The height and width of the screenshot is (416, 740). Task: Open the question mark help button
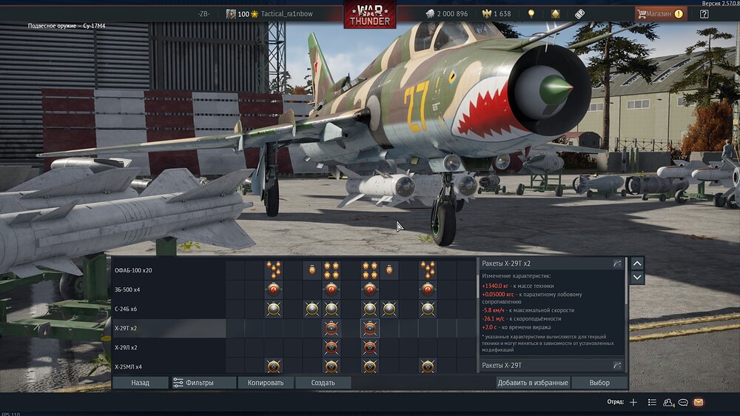704,13
